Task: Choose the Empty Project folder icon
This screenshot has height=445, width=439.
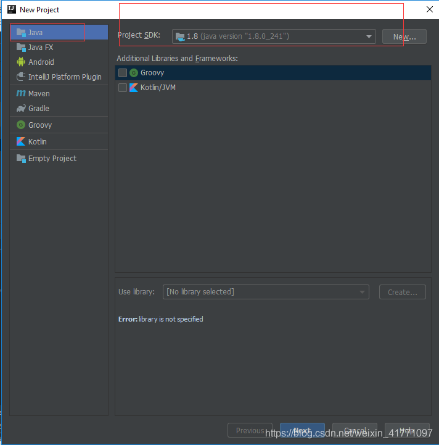Action: click(21, 158)
